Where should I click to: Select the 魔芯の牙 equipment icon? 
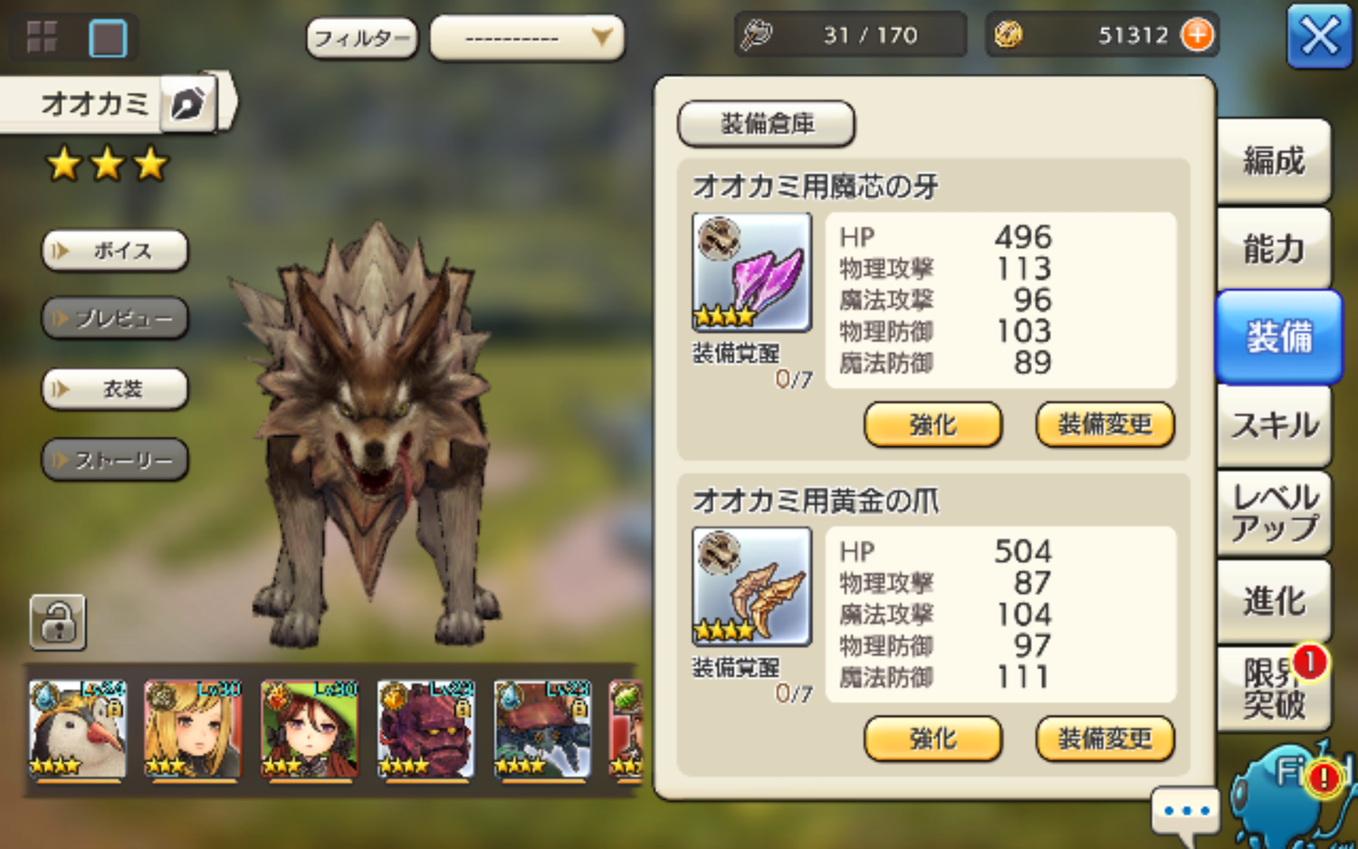(751, 272)
